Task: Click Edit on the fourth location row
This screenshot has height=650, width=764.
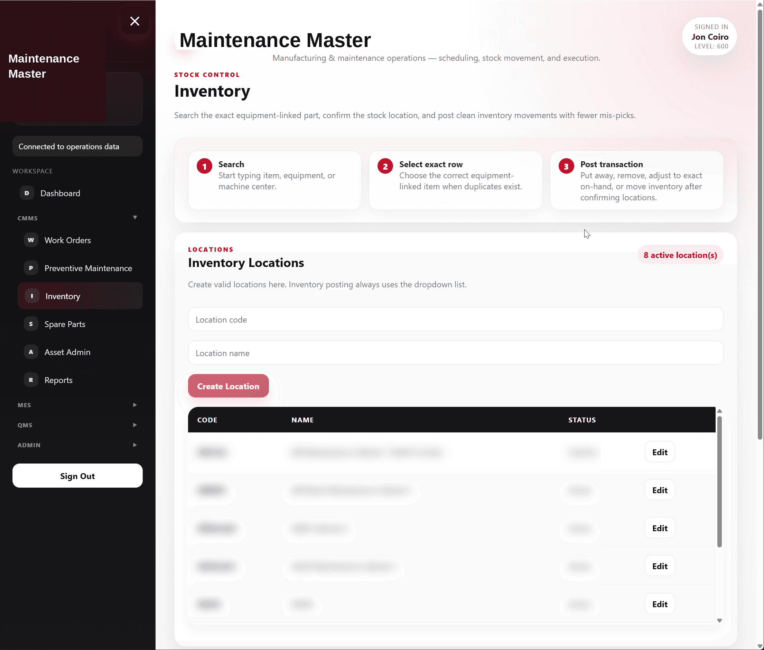Action: pyautogui.click(x=660, y=566)
